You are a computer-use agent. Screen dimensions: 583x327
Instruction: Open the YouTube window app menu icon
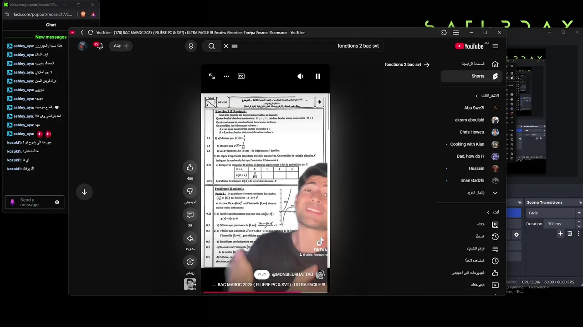pos(456,32)
